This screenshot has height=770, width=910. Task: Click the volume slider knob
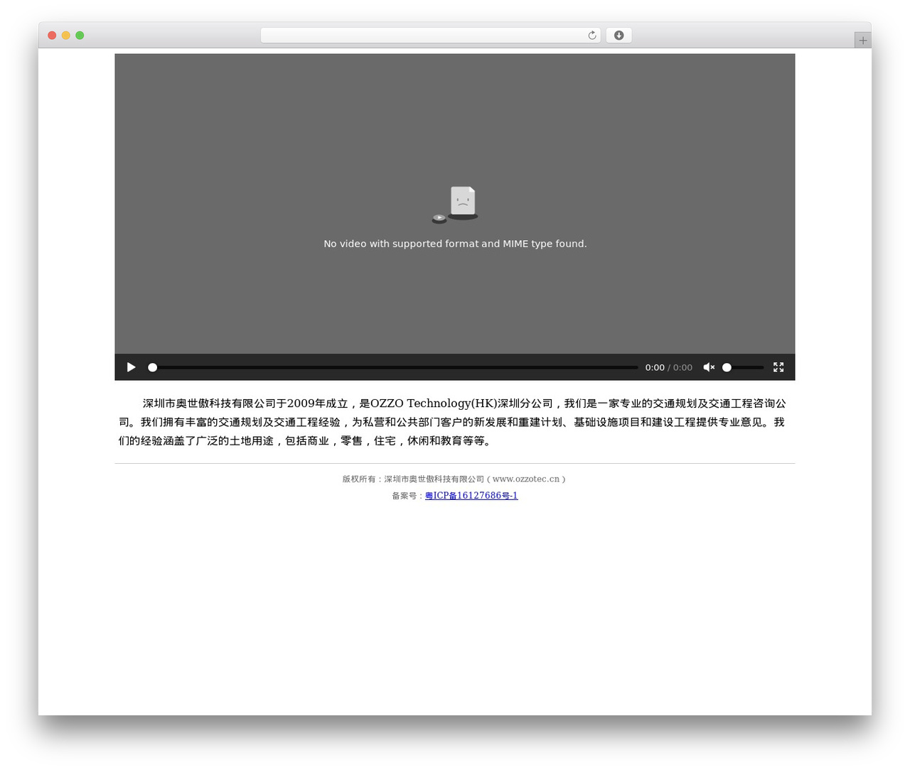click(x=727, y=367)
